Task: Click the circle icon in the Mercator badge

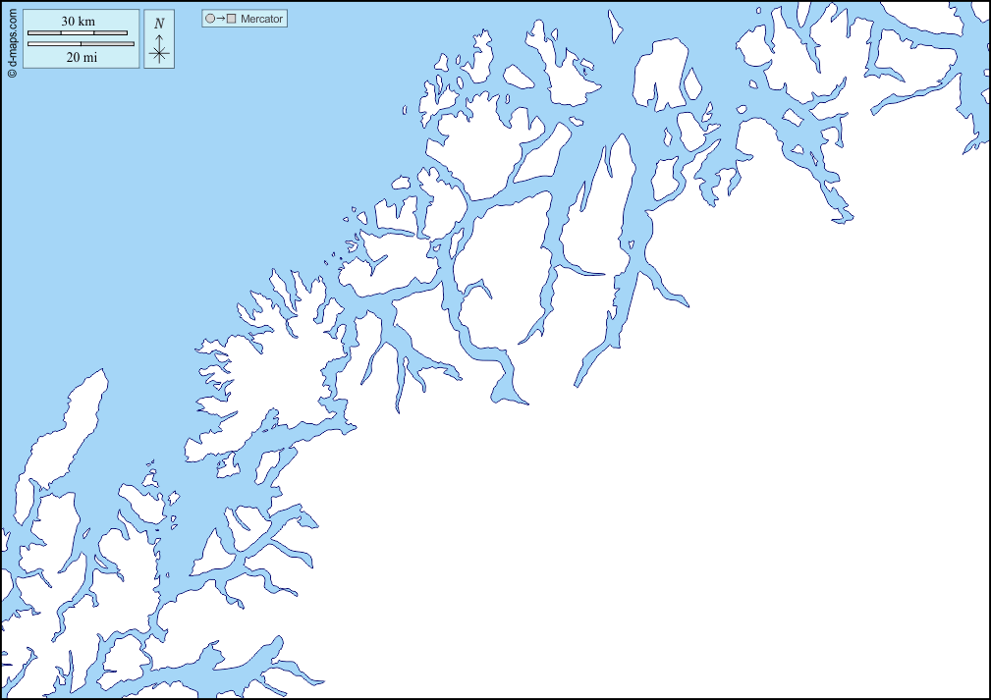Action: [x=209, y=19]
